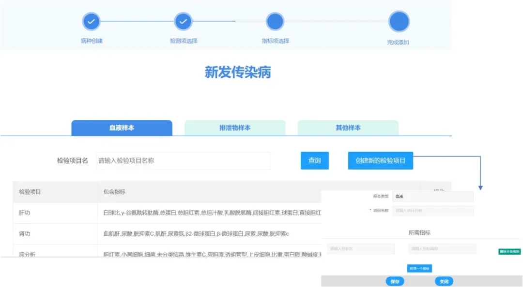This screenshot has width=523, height=287.
Task: Click the 样本类型 field showing 血液
Action: [433, 197]
